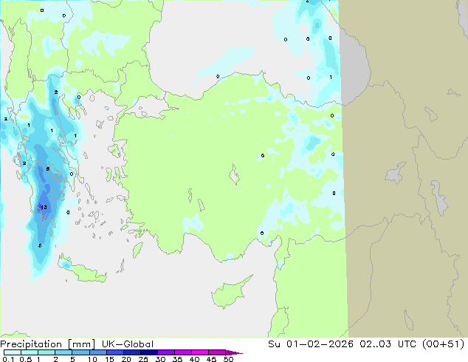Select the 1 to 2 legend swatch
The width and height of the screenshot is (468, 362).
coord(47,352)
